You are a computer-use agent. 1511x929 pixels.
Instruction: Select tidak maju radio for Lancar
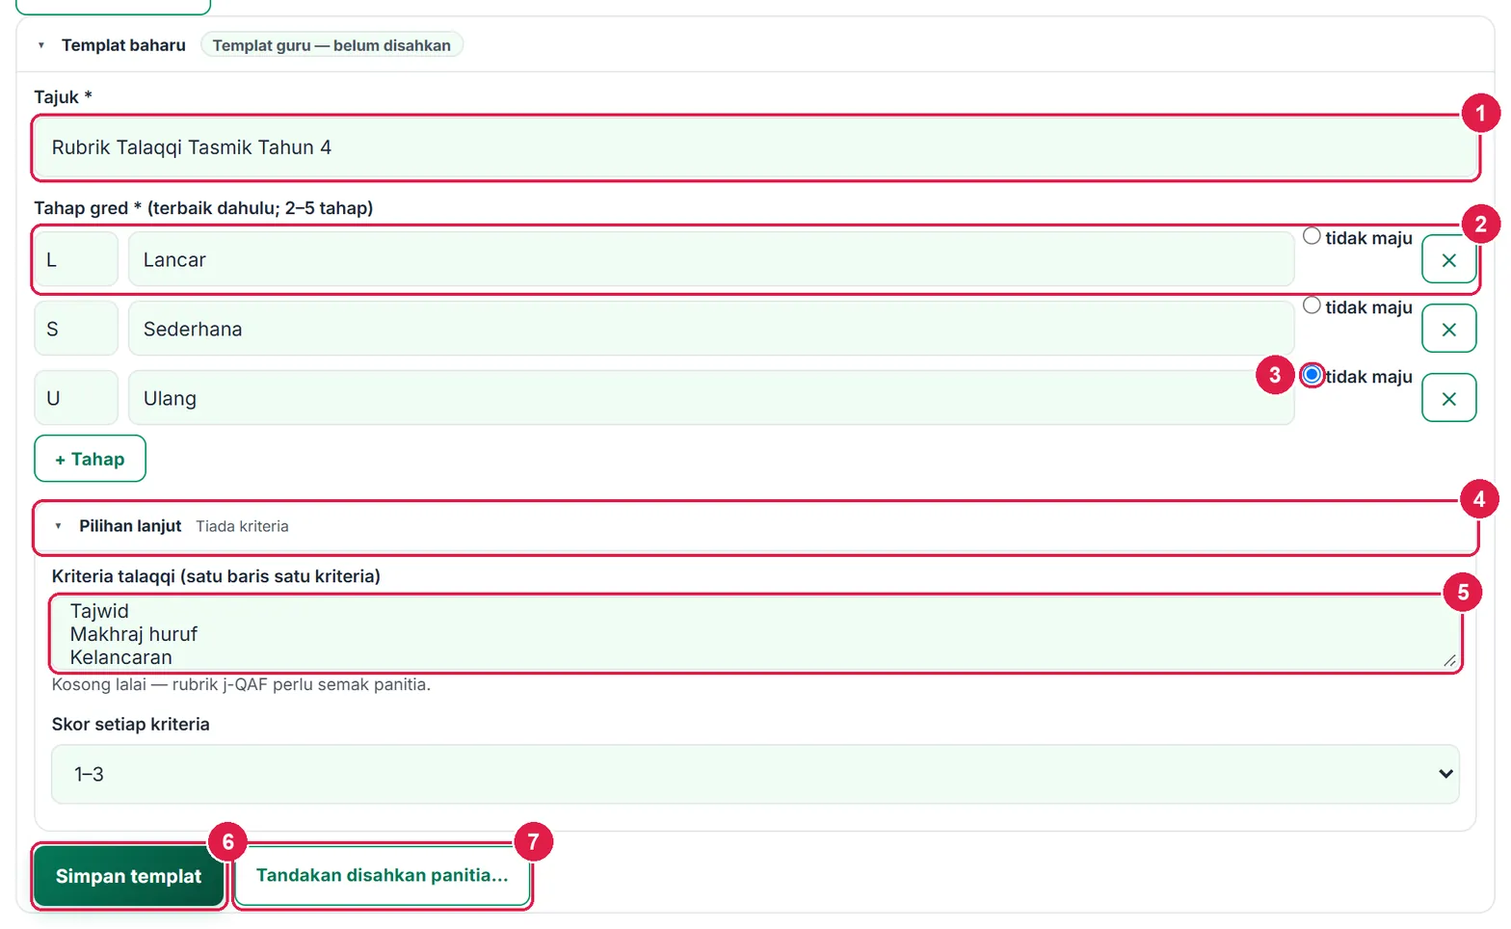pyautogui.click(x=1312, y=236)
